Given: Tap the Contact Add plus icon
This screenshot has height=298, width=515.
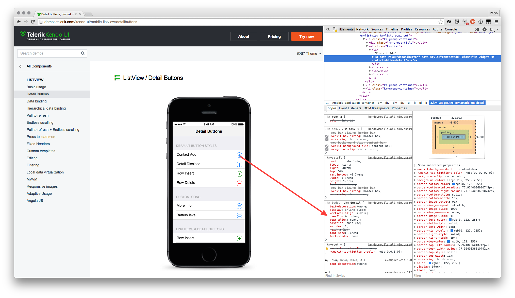Looking at the screenshot, I should click(239, 155).
